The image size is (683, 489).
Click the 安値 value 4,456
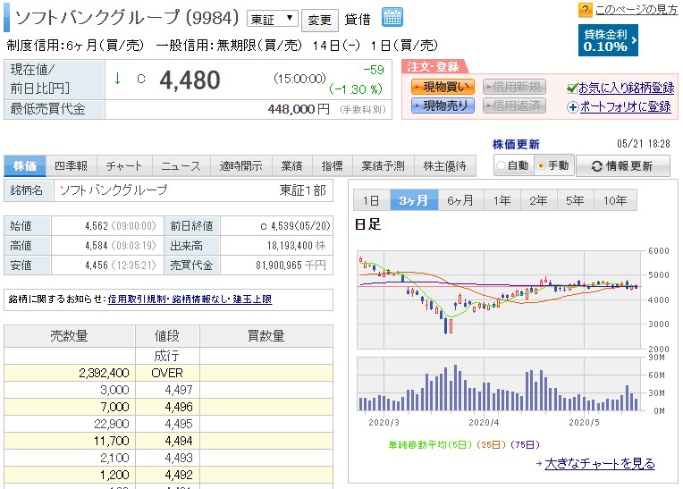[97, 266]
